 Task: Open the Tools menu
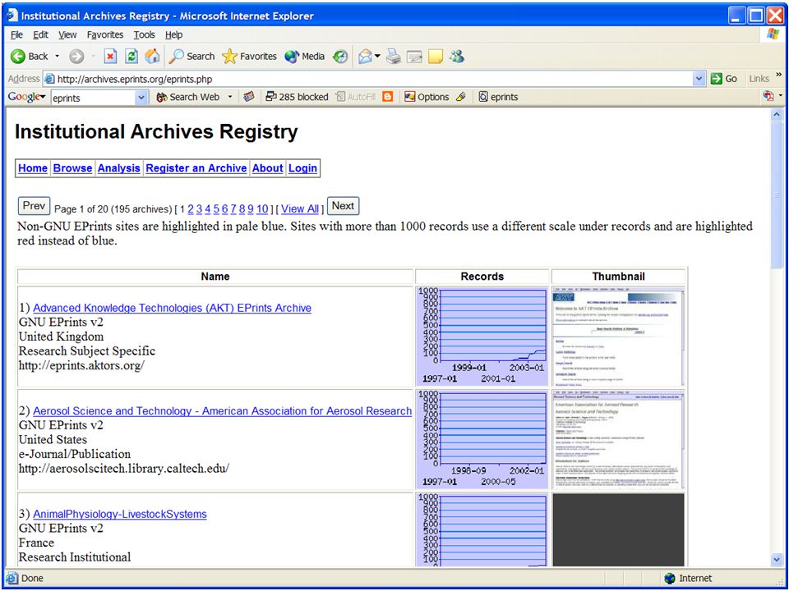click(x=145, y=34)
